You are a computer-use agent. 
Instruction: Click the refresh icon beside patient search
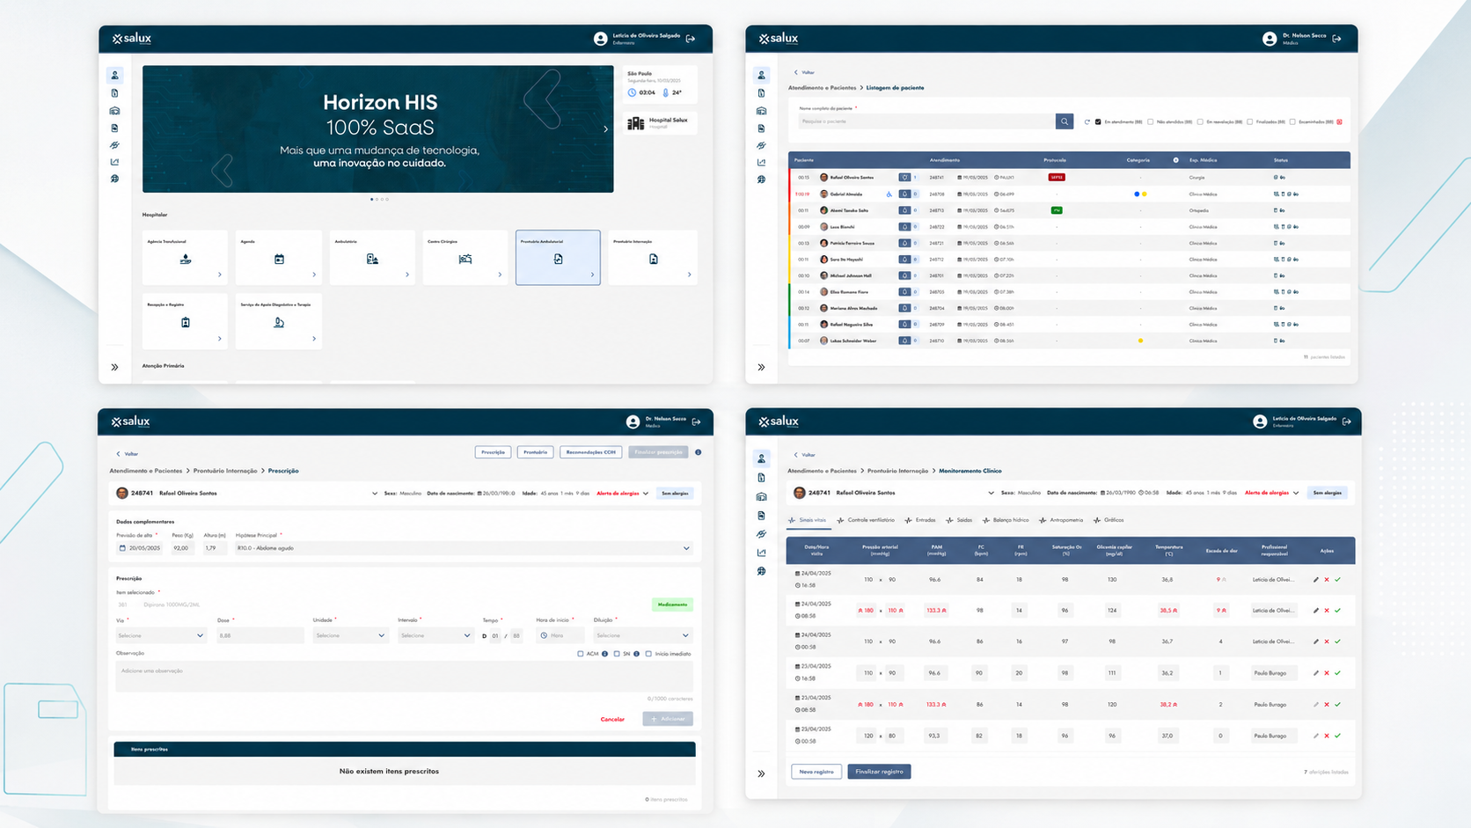[1087, 122]
